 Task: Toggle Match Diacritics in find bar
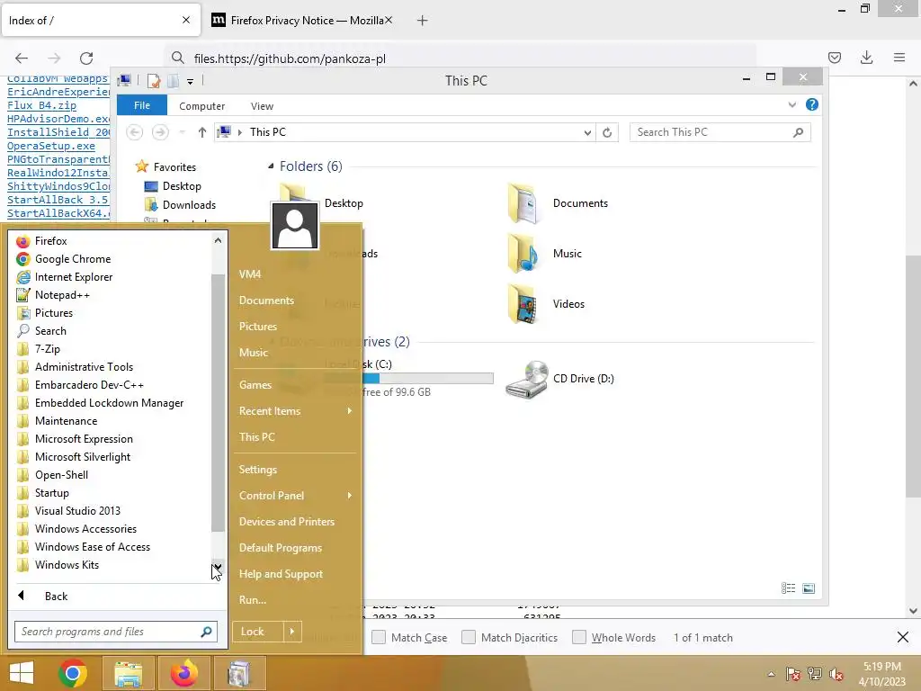[469, 638]
